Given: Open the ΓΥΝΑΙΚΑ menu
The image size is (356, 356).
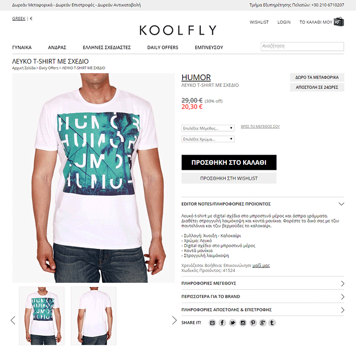Looking at the screenshot, I should (x=22, y=47).
